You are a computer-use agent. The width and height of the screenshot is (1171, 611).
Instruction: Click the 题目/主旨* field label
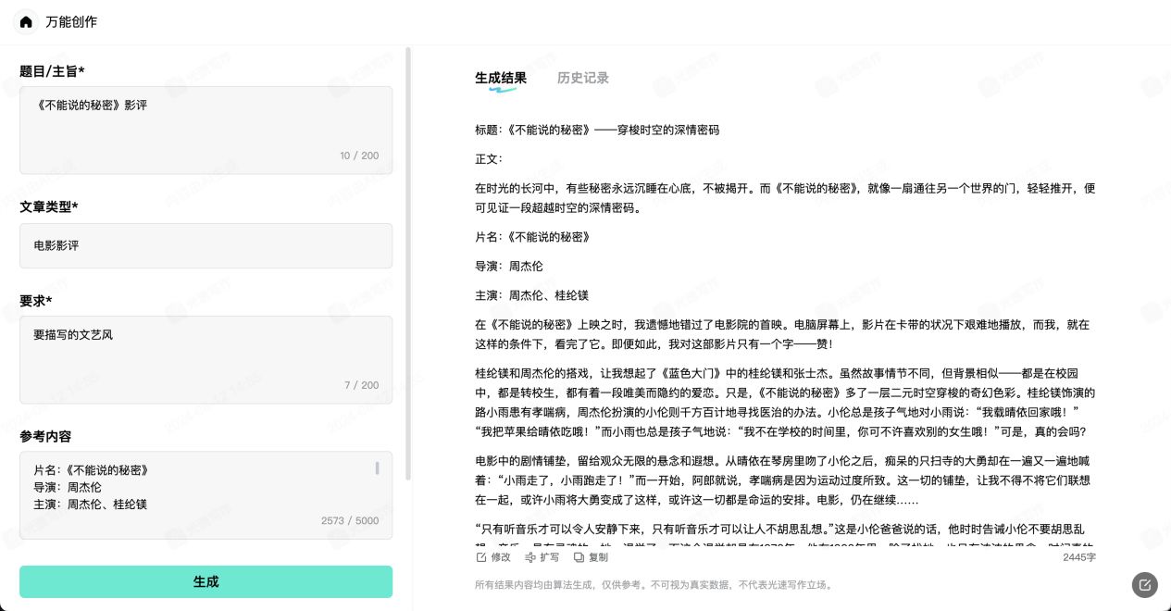click(52, 71)
